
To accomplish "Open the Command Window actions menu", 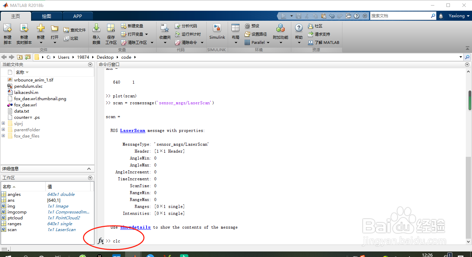I will tap(467, 65).
